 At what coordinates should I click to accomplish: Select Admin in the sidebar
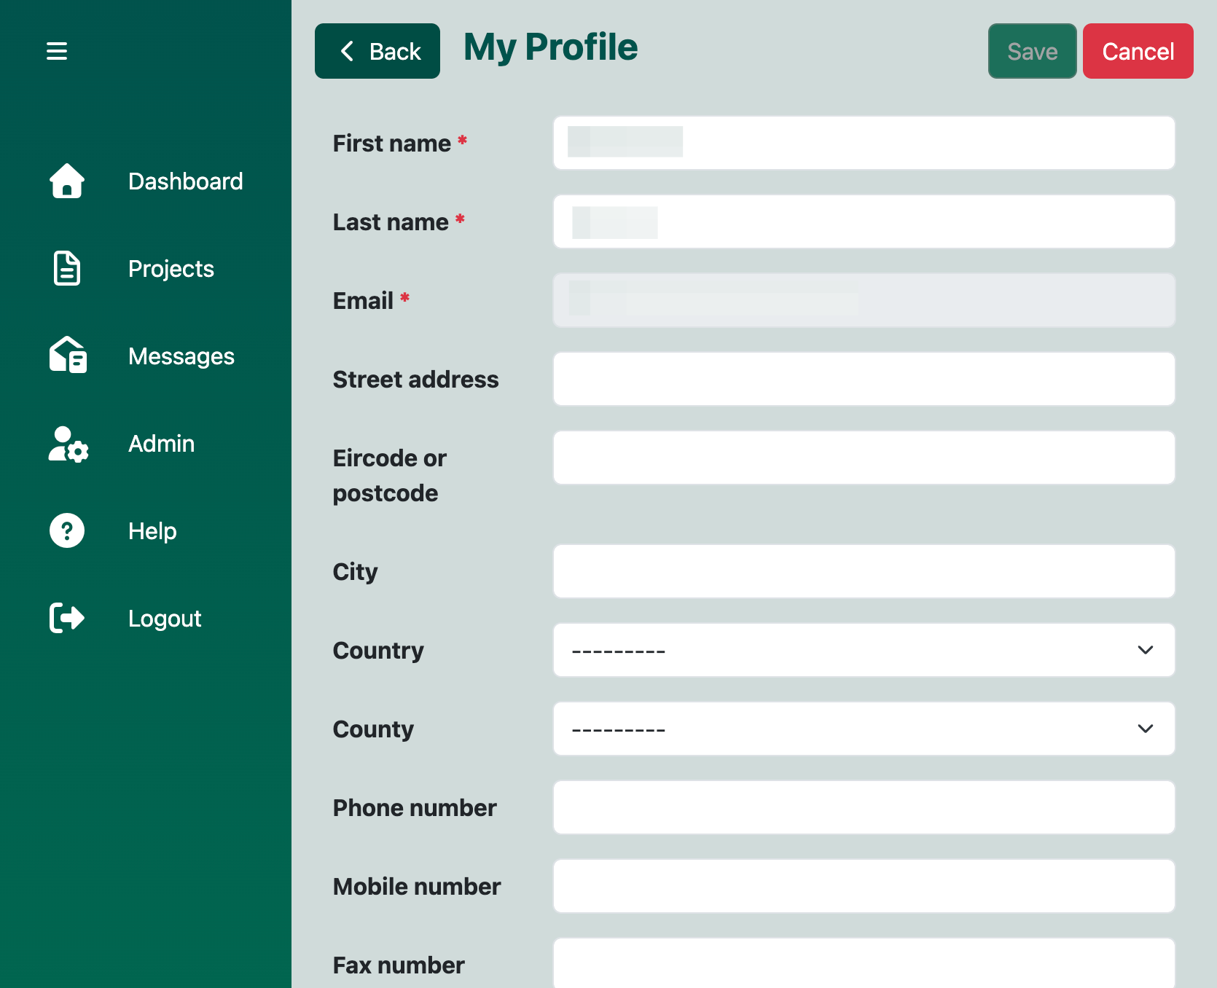162,444
